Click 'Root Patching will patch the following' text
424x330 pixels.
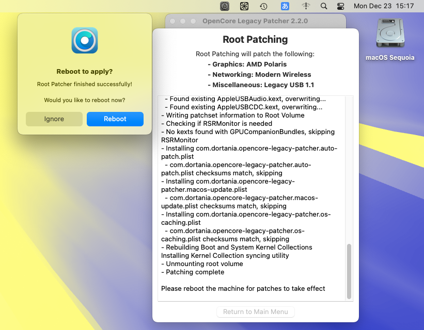pyautogui.click(x=255, y=54)
